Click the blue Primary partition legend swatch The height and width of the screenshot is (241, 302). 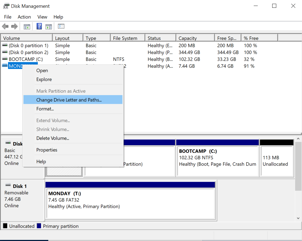(39, 226)
